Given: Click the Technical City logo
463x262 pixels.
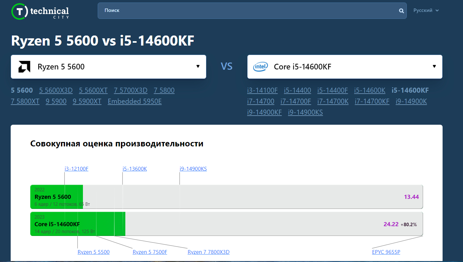Looking at the screenshot, I should point(40,12).
